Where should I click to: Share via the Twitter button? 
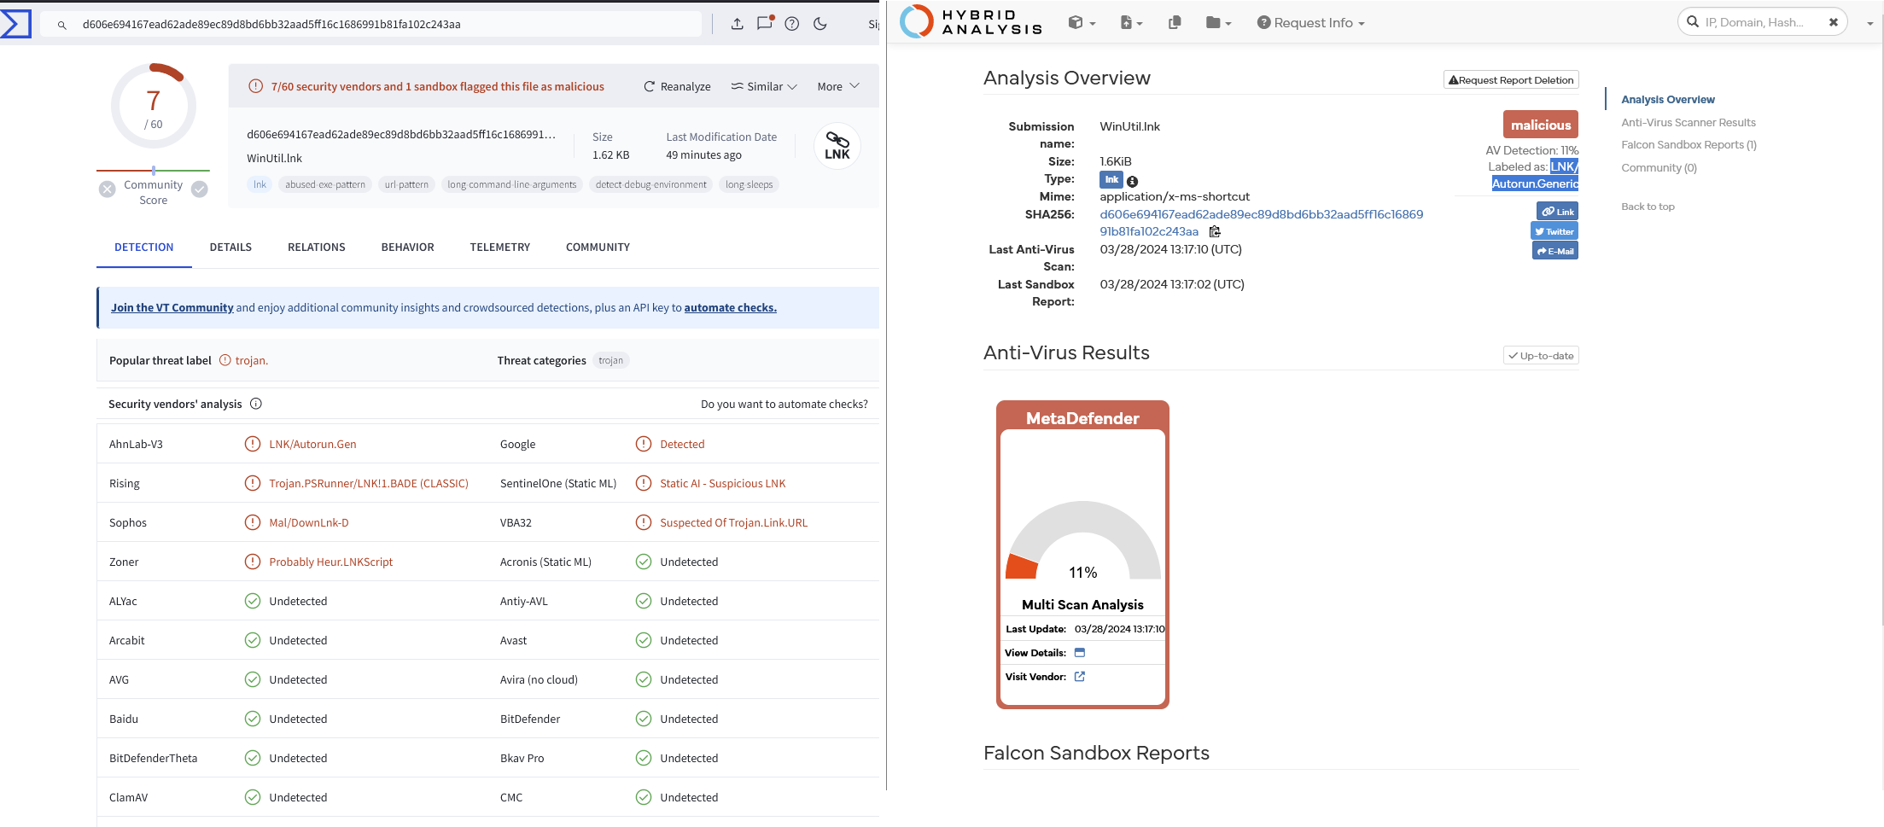[1554, 231]
